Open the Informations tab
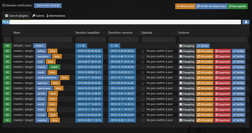The height and width of the screenshot is (133, 252). pyautogui.click(x=56, y=16)
